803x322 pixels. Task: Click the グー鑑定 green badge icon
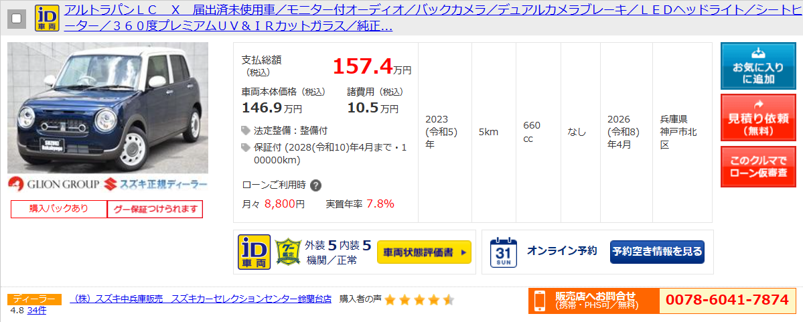[287, 251]
